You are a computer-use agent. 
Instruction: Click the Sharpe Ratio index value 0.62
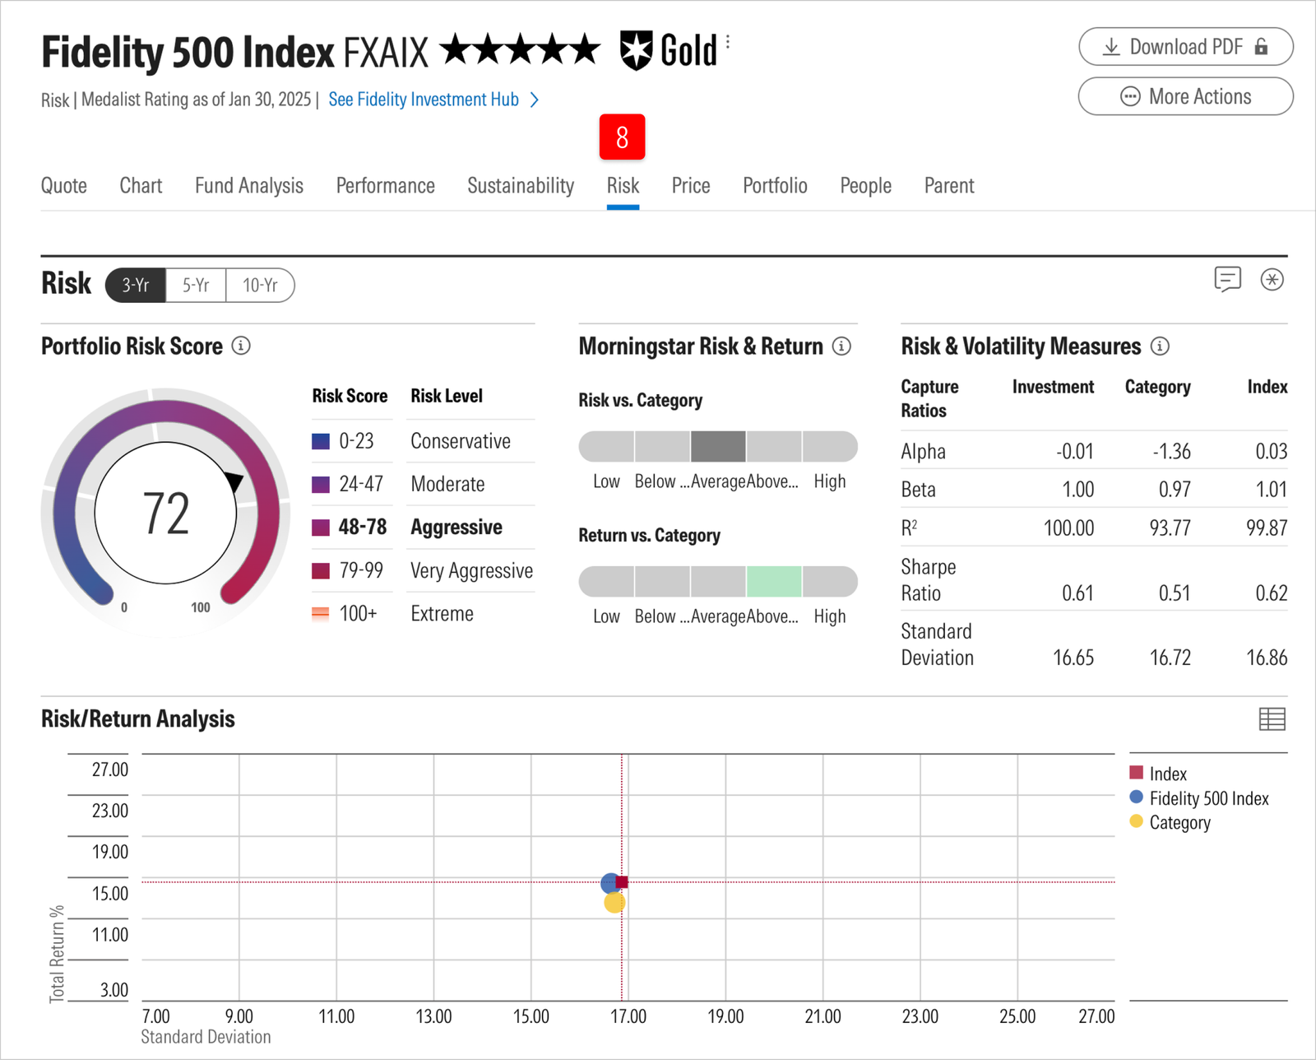(1272, 593)
